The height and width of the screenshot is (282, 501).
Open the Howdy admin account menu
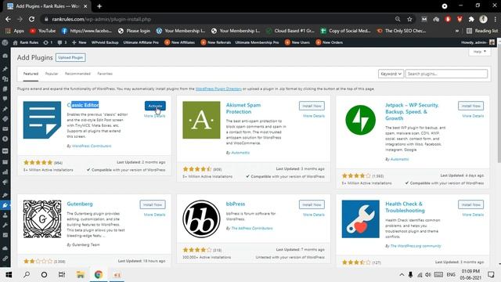coord(478,42)
